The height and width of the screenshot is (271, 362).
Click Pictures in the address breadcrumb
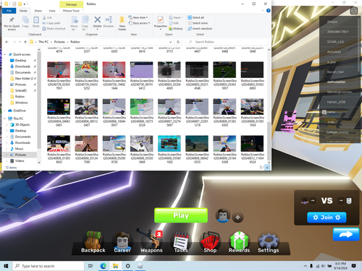(x=59, y=42)
